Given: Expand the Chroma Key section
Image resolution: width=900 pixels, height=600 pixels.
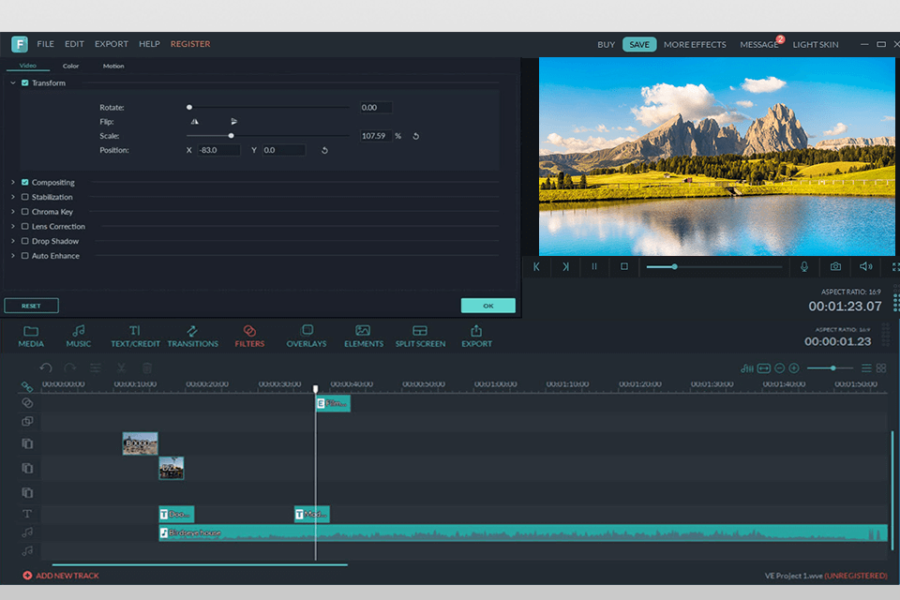Looking at the screenshot, I should tap(12, 212).
